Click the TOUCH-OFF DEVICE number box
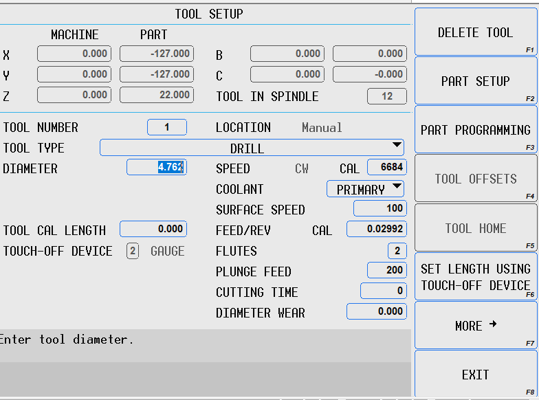Screen dimensions: 539x400 coord(133,251)
